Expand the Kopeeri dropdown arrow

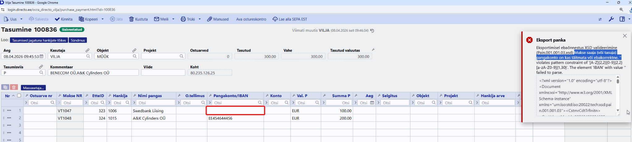103,19
